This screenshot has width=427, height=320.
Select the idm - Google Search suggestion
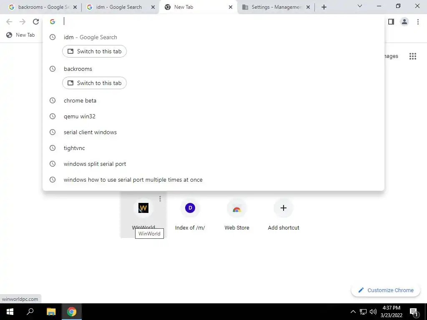point(213,37)
